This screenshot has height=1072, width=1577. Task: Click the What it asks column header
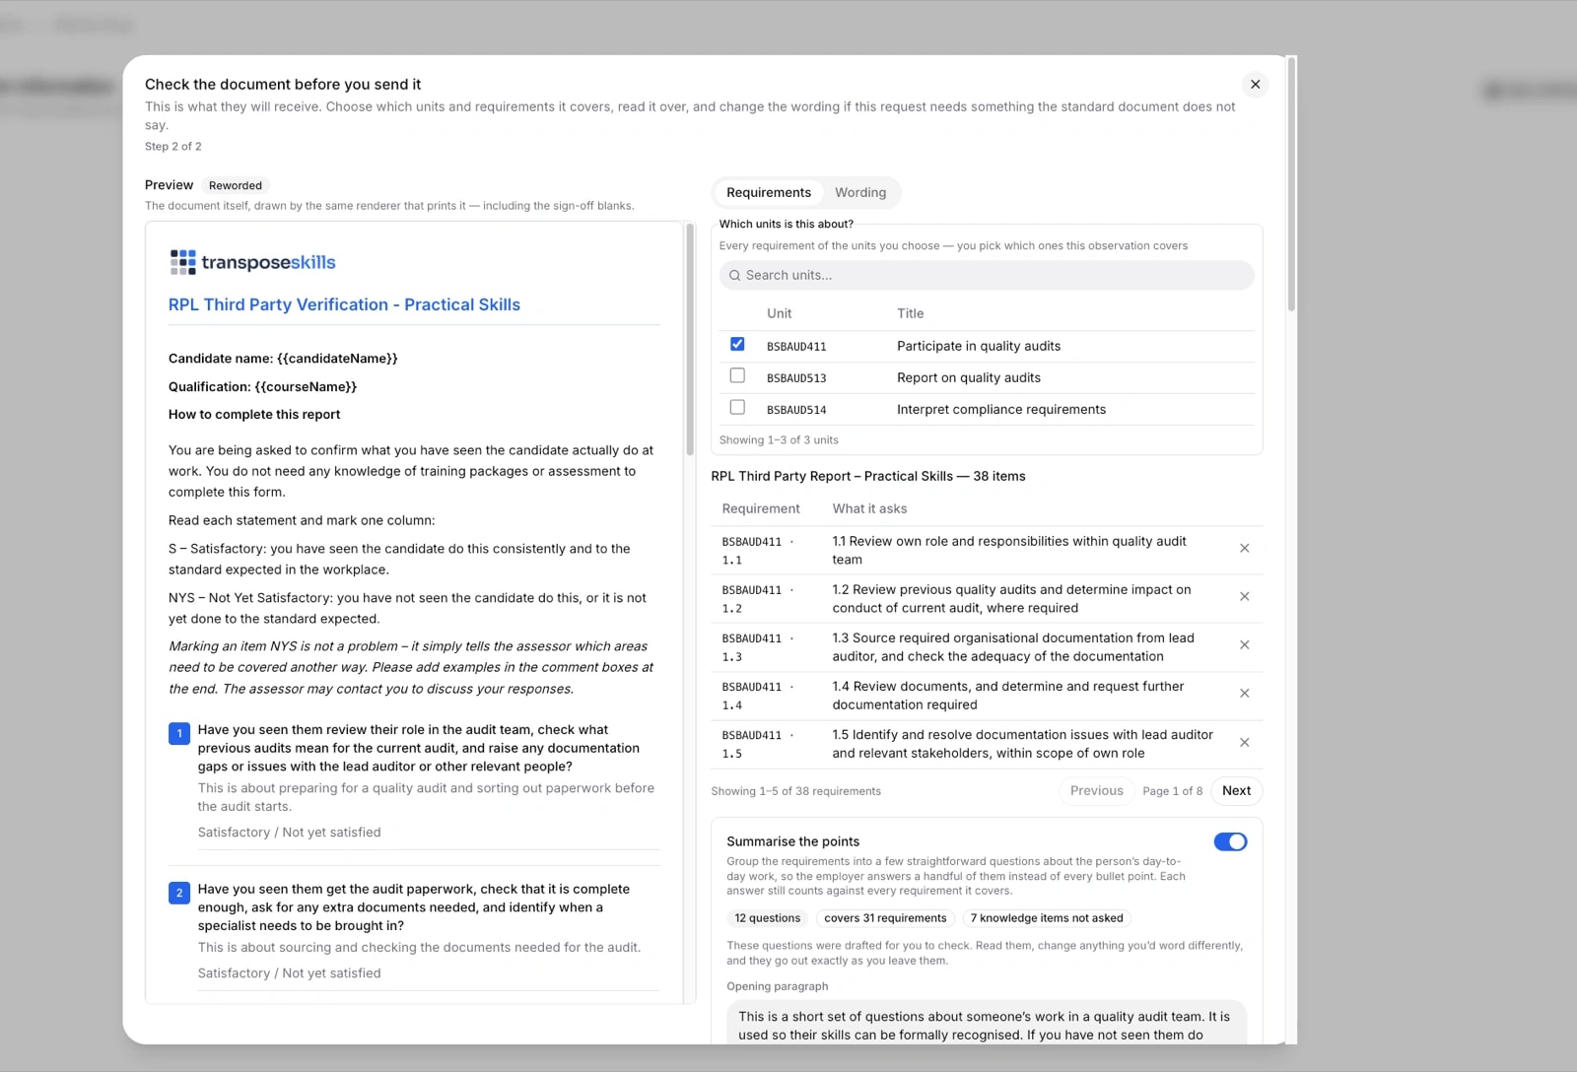click(x=869, y=508)
